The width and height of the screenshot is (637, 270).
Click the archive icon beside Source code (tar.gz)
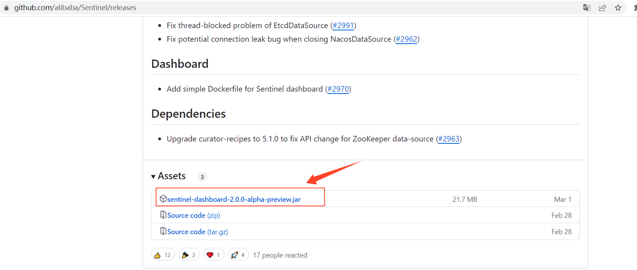click(x=163, y=232)
